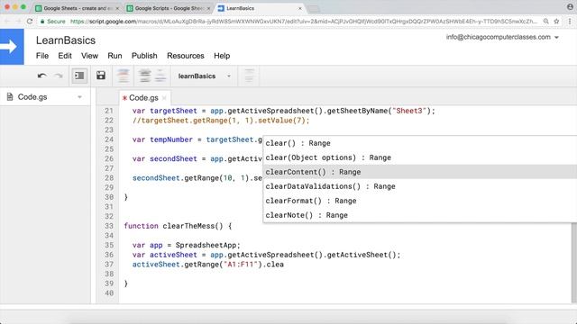Image resolution: width=577 pixels, height=324 pixels.
Task: Close the LearnBasics browser tab
Action: point(299,8)
